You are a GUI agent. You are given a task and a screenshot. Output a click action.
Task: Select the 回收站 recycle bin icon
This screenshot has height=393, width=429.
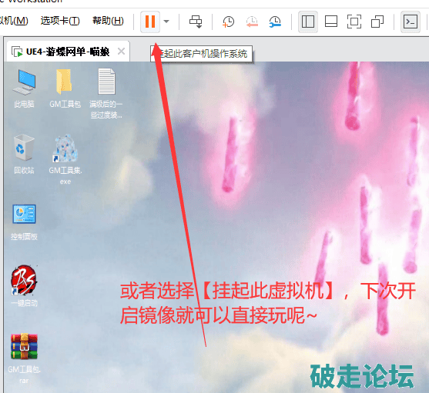click(x=24, y=155)
